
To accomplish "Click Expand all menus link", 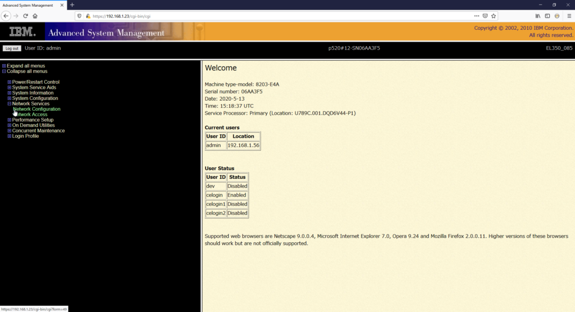I will (26, 66).
